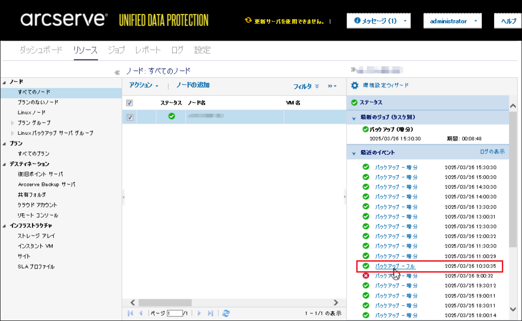Click scroll up arrow in right panel
The width and height of the screenshot is (522, 321).
pos(513,106)
